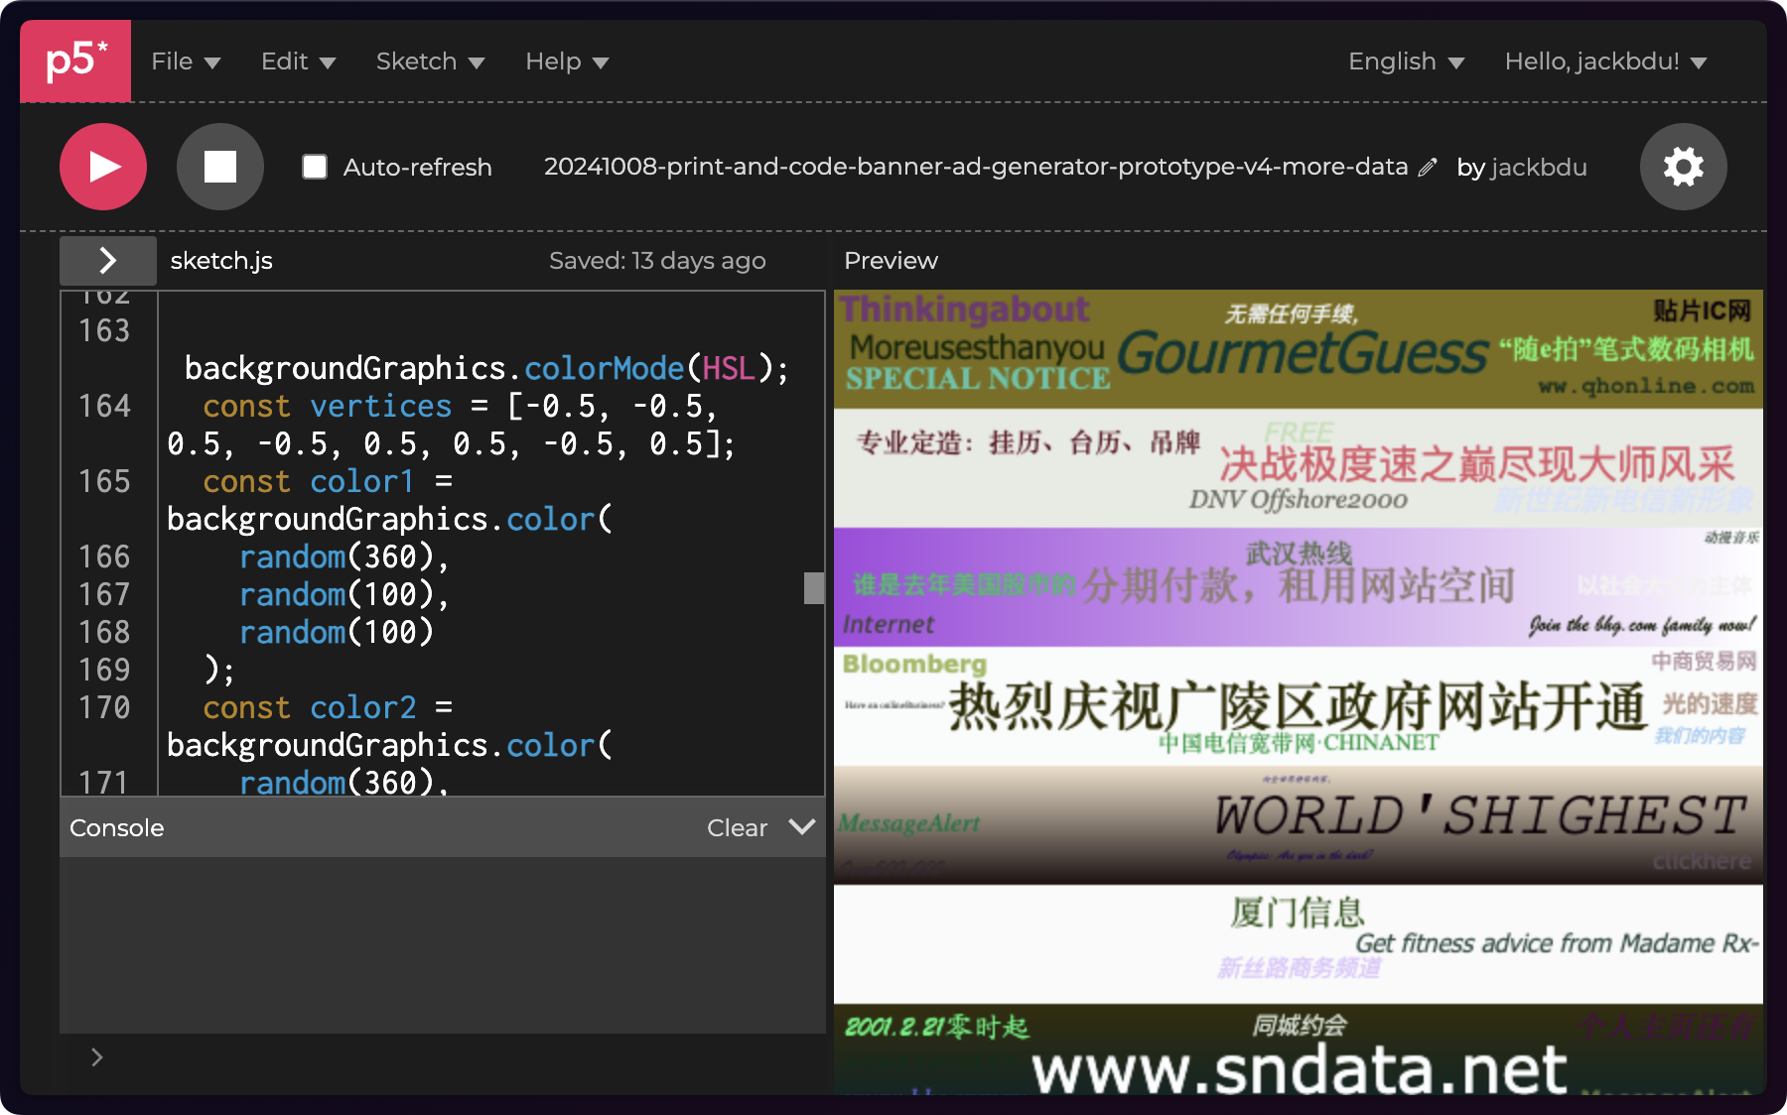Screen dimensions: 1787x1115
Task: Clear the console output
Action: point(737,827)
